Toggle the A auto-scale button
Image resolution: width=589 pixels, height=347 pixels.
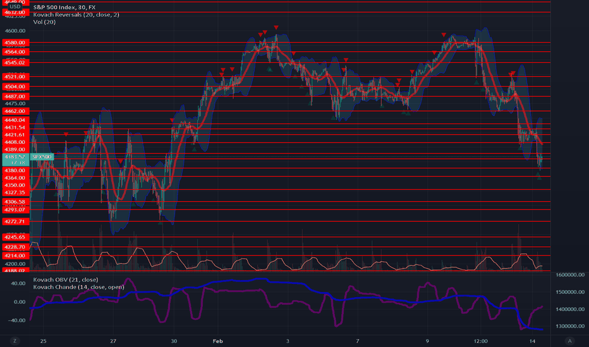coord(569,341)
